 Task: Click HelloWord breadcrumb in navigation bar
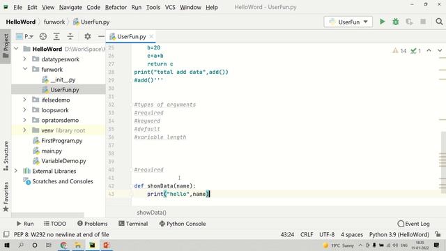click(x=21, y=22)
